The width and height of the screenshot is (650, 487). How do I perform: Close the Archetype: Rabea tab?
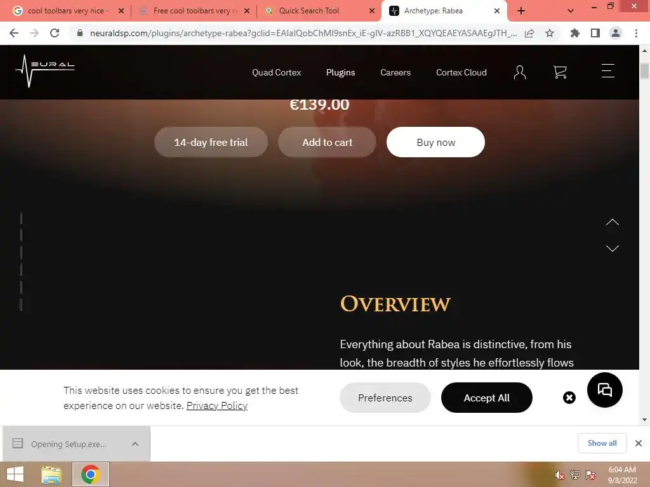tap(497, 11)
